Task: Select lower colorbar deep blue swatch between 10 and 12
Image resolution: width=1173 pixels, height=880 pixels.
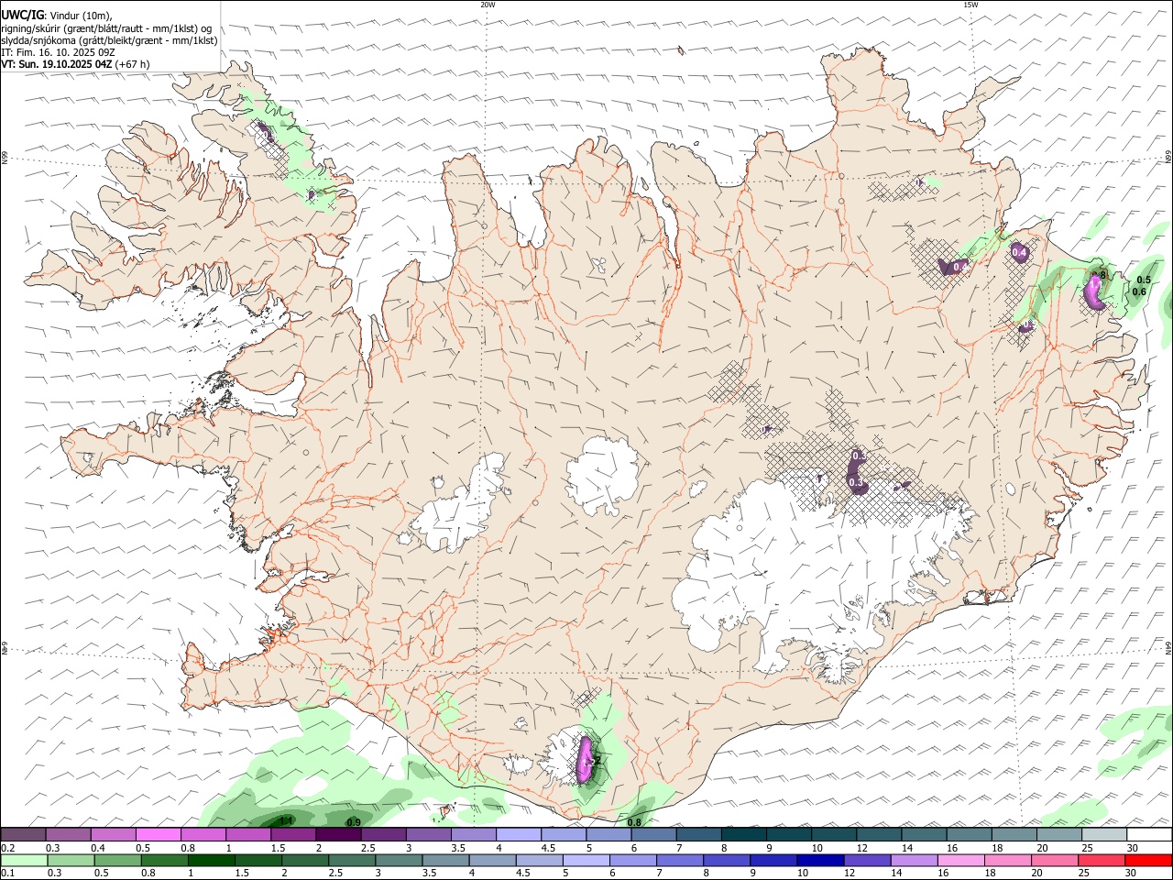Action: coord(820,860)
